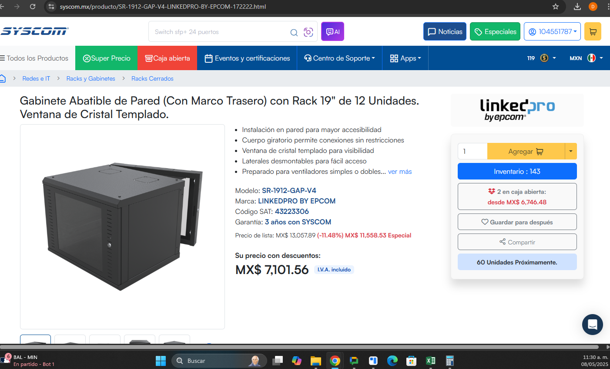This screenshot has height=369, width=610.
Task: Open Excel from the taskbar
Action: [x=431, y=360]
